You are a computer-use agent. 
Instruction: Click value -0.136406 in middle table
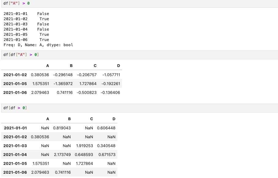pos(110,93)
